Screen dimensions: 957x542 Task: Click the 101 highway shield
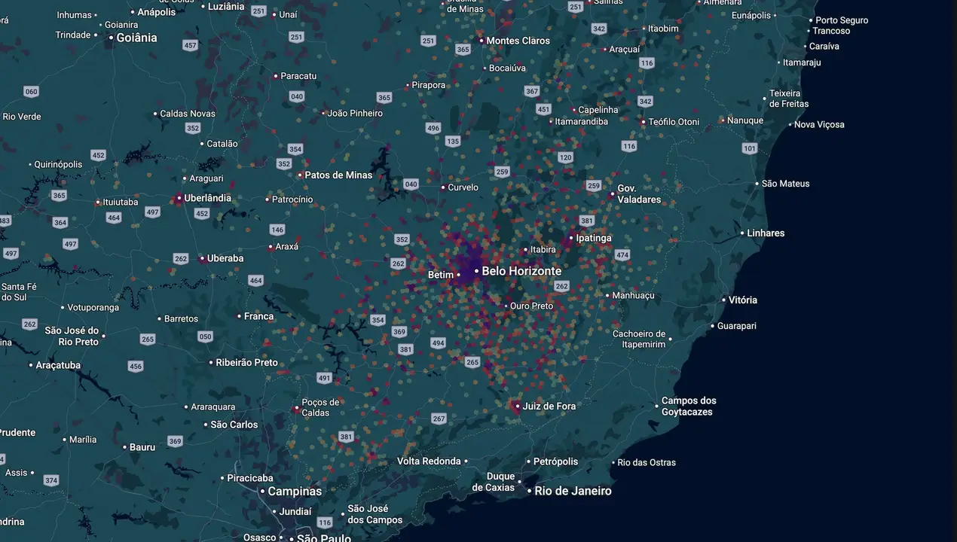[x=750, y=148]
